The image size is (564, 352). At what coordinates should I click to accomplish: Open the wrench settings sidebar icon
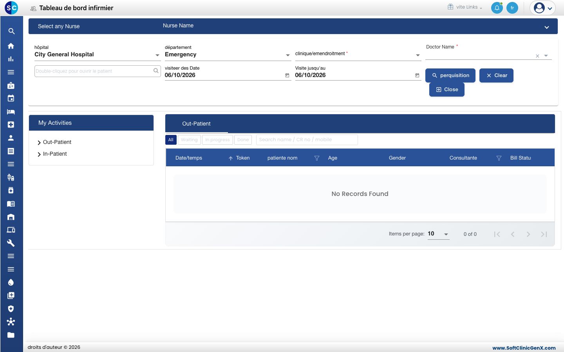pyautogui.click(x=11, y=243)
